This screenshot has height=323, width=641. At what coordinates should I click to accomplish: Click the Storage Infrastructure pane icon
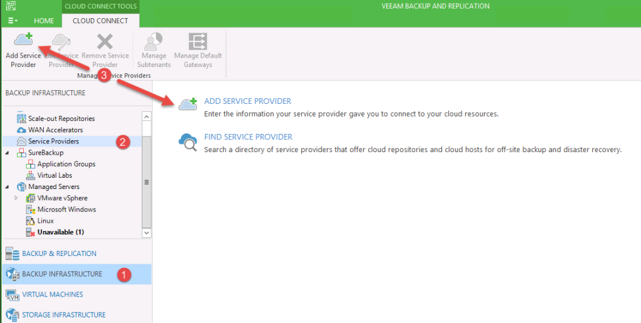coord(13,315)
